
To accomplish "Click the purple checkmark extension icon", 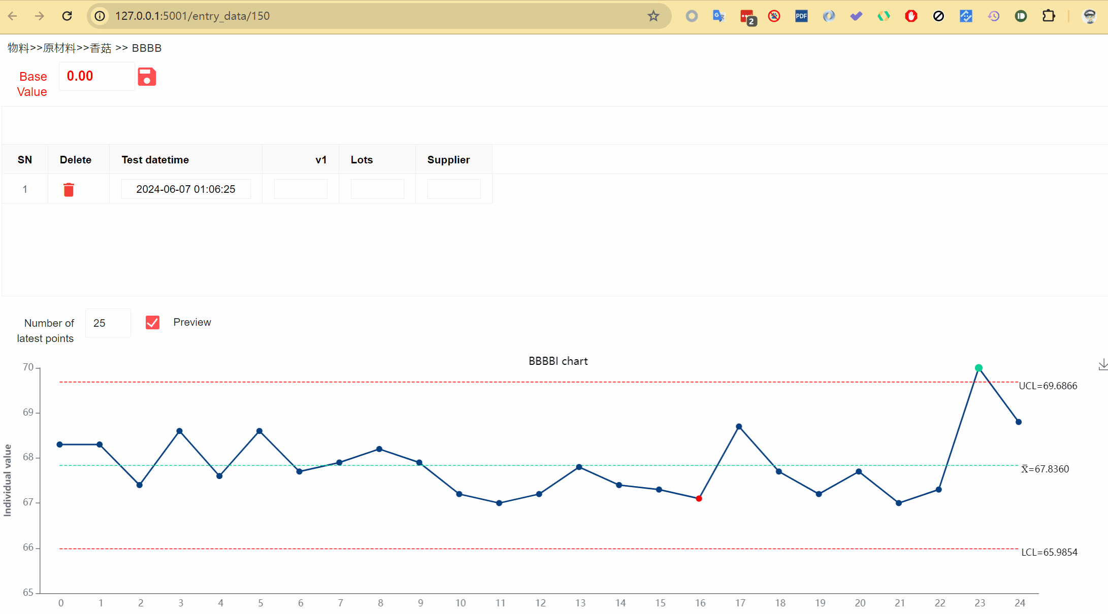I will click(856, 16).
